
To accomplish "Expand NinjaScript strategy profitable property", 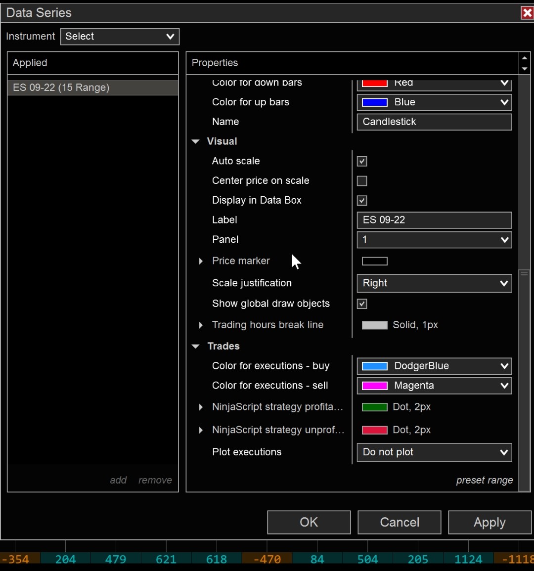I will click(x=201, y=407).
